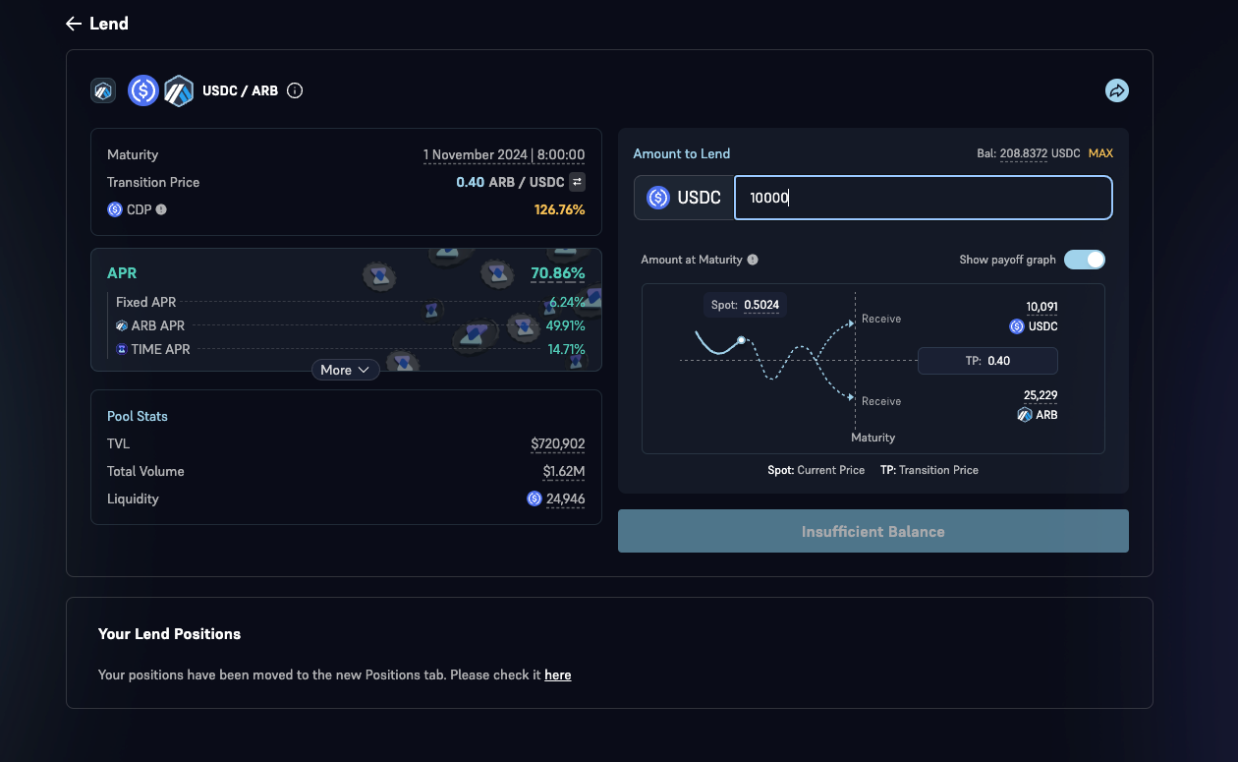Click the Arbitrum network badge icon
This screenshot has height=762, width=1238.
click(x=103, y=91)
